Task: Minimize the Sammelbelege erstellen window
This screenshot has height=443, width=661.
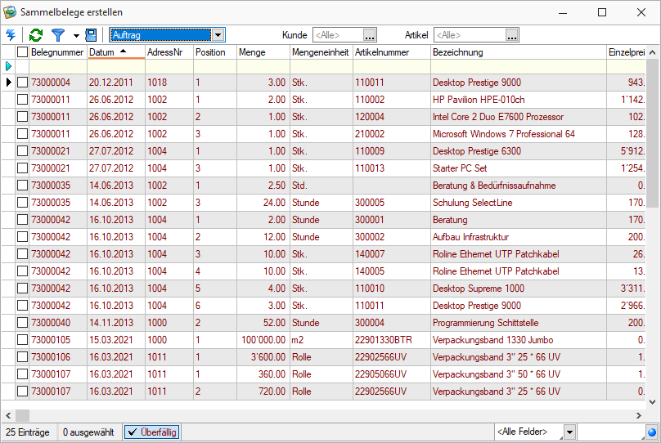Action: (563, 12)
